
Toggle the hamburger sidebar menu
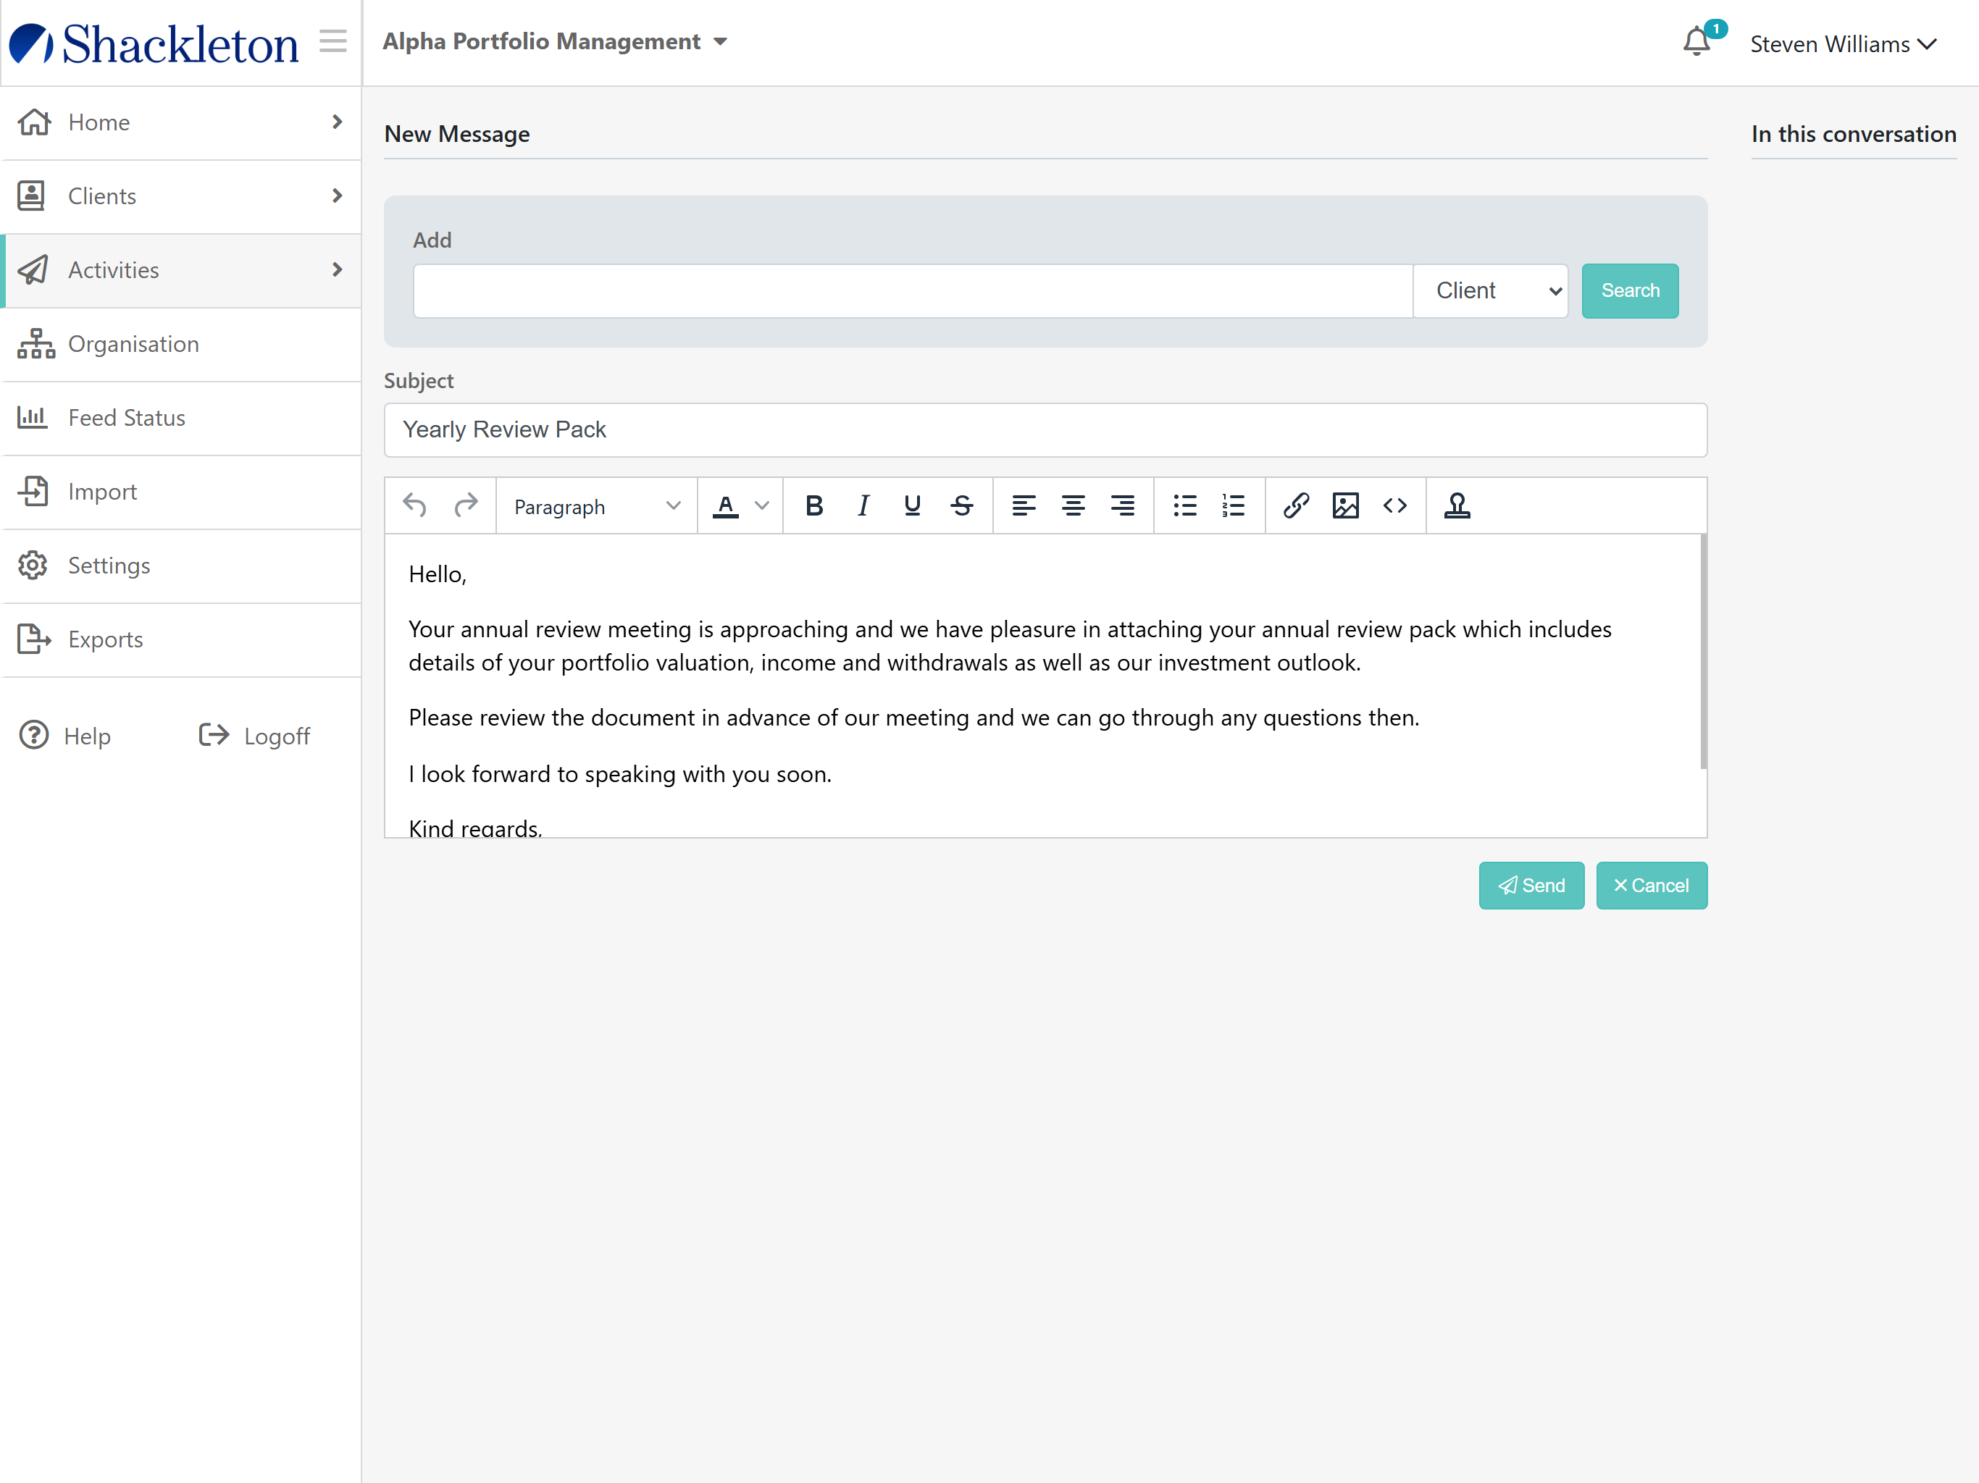pos(332,41)
